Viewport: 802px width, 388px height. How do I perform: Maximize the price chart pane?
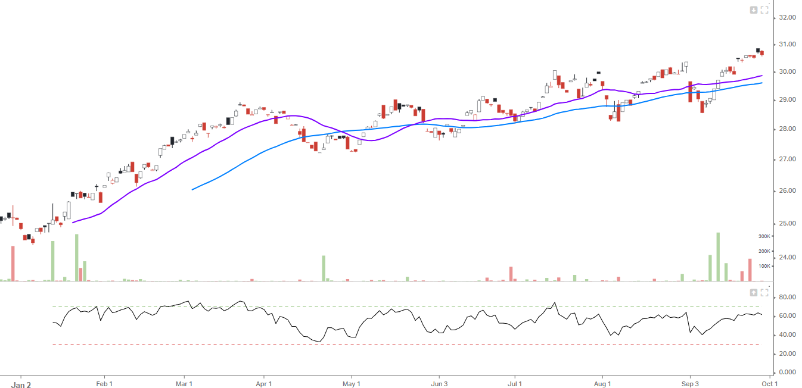(x=764, y=10)
